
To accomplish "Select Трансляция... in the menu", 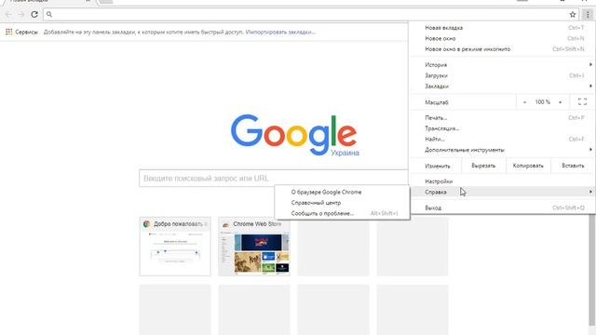I will click(502, 128).
